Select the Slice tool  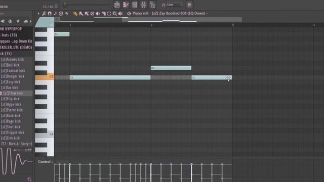coord(103,14)
